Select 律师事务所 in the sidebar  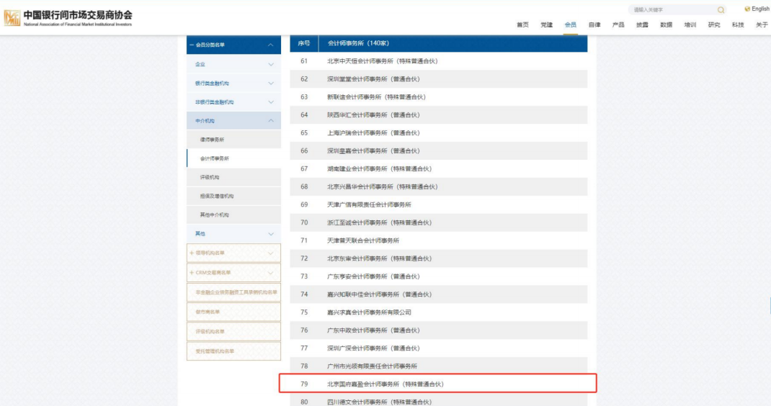(x=234, y=140)
